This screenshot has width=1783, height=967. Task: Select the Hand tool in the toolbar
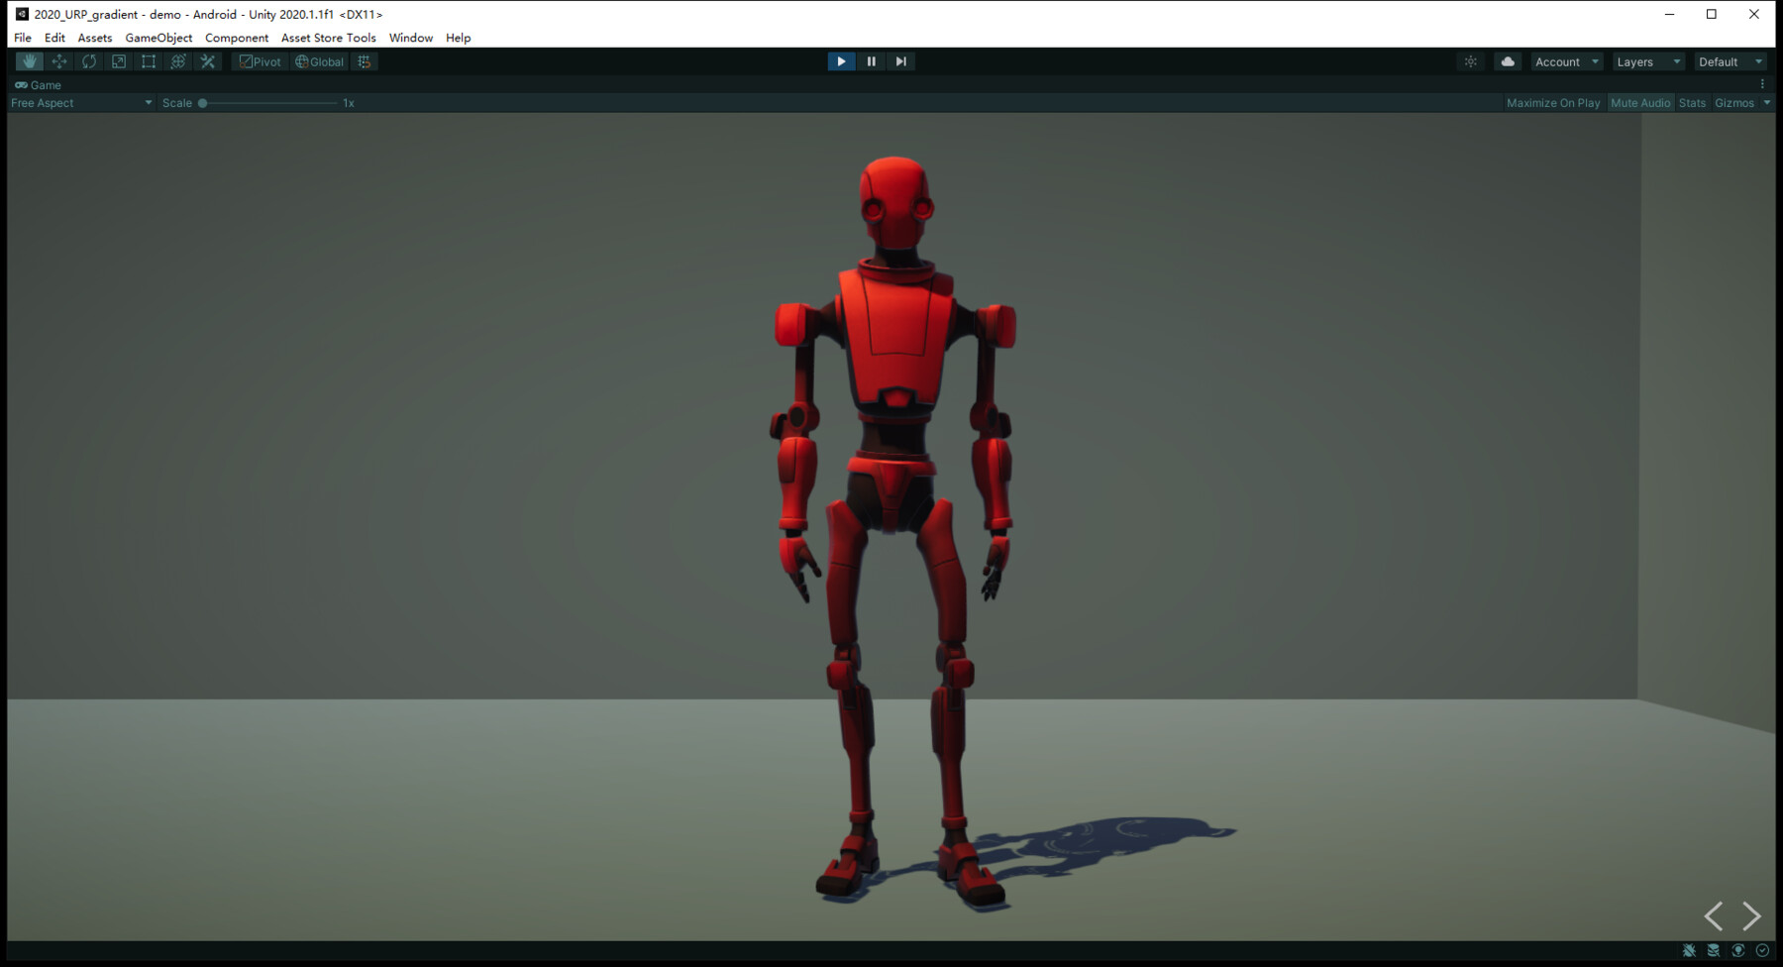(29, 60)
